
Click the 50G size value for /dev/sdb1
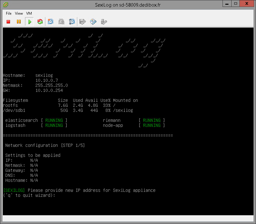coord(64,111)
